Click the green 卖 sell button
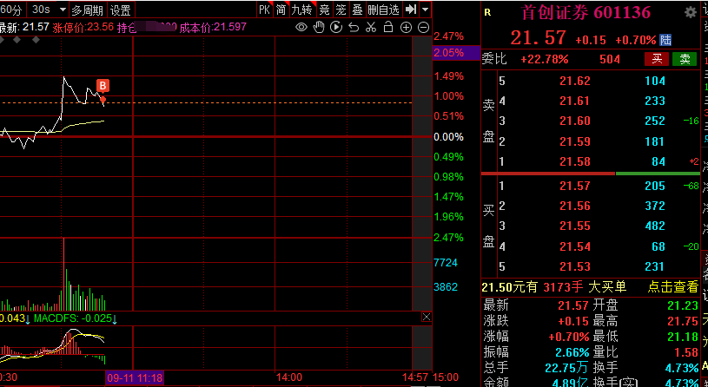This screenshot has width=708, height=387. point(685,59)
